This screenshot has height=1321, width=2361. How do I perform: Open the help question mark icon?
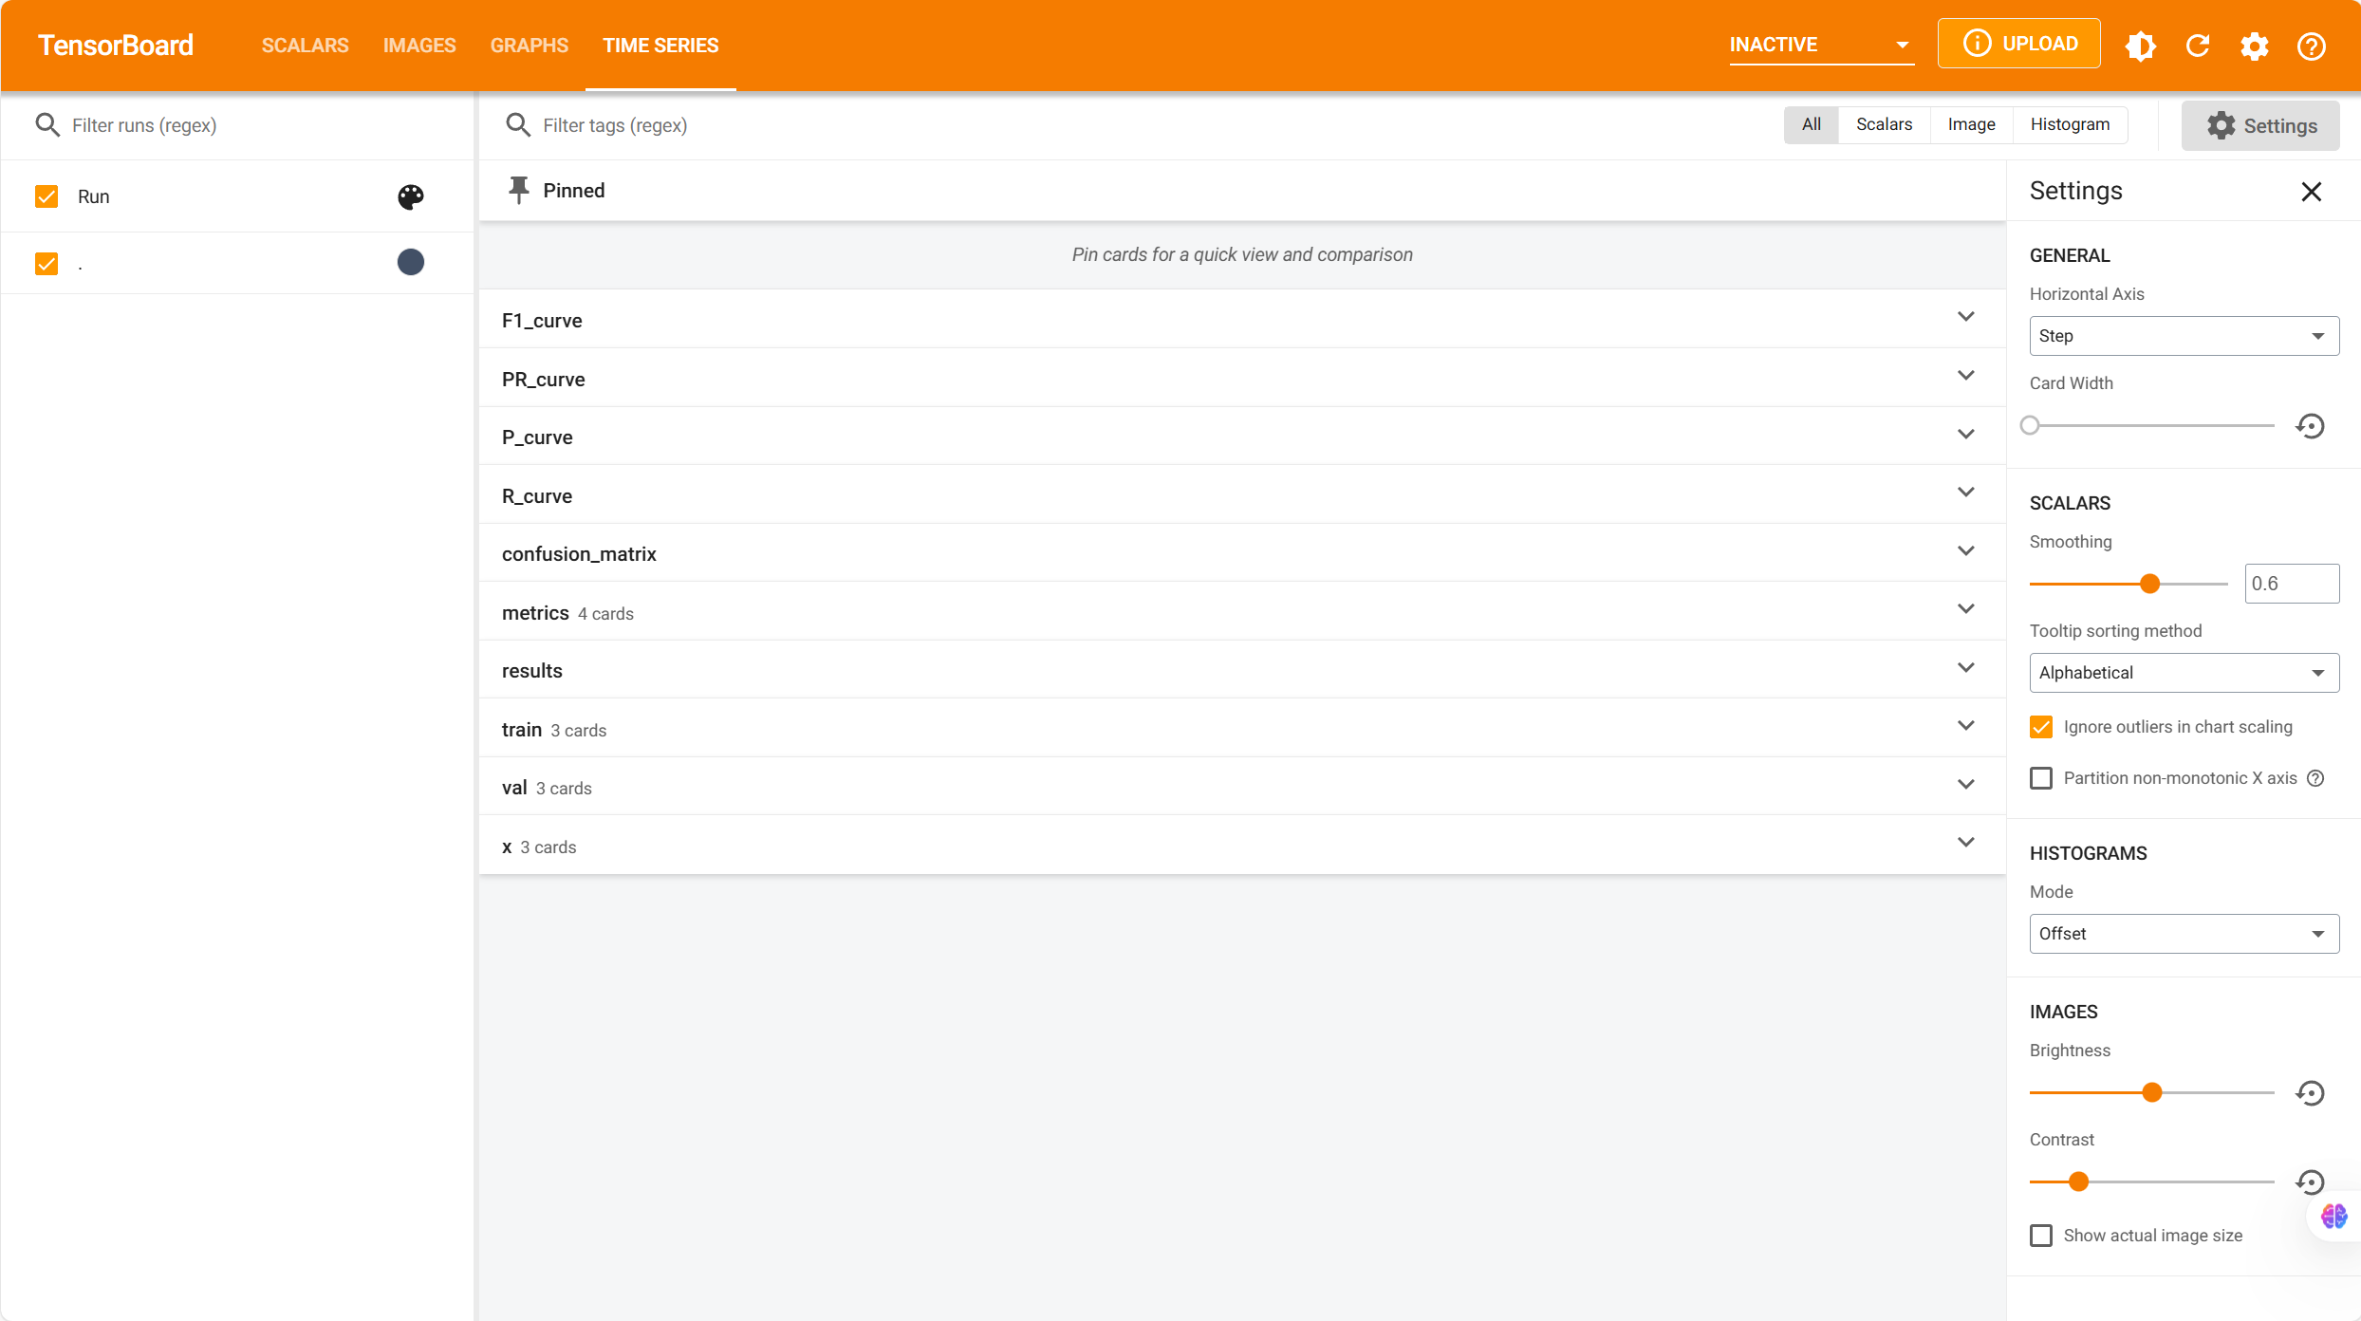click(2311, 46)
